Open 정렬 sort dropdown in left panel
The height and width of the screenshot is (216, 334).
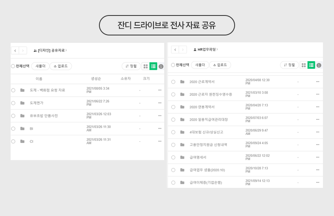[x=131, y=66]
